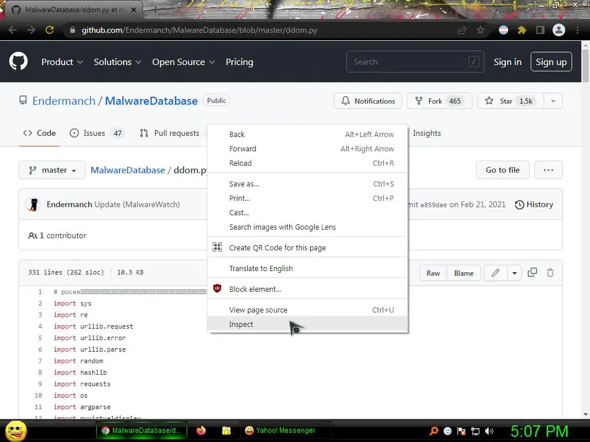
Task: Click the GitHub logo icon
Action: (18, 62)
